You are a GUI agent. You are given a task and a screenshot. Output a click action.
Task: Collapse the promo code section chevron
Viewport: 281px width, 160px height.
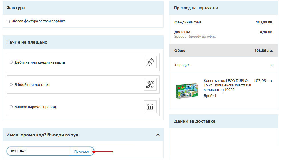click(158, 135)
